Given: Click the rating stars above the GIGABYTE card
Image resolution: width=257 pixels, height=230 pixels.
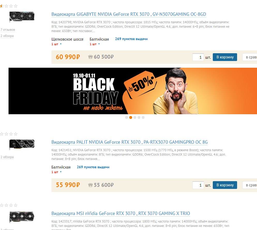Looking at the screenshot, I should pyautogui.click(x=9, y=6).
